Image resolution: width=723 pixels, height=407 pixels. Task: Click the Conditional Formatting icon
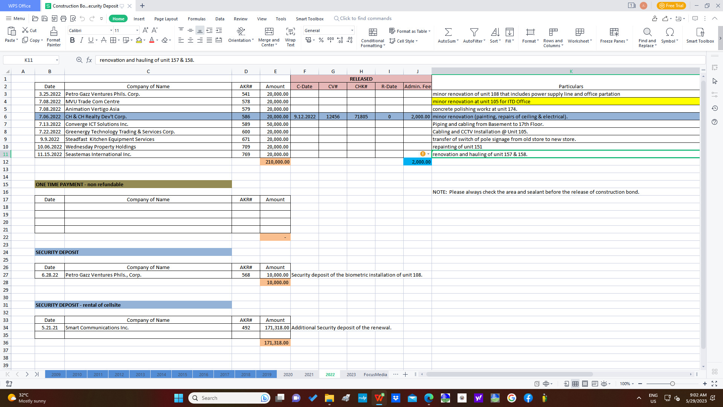pyautogui.click(x=373, y=32)
